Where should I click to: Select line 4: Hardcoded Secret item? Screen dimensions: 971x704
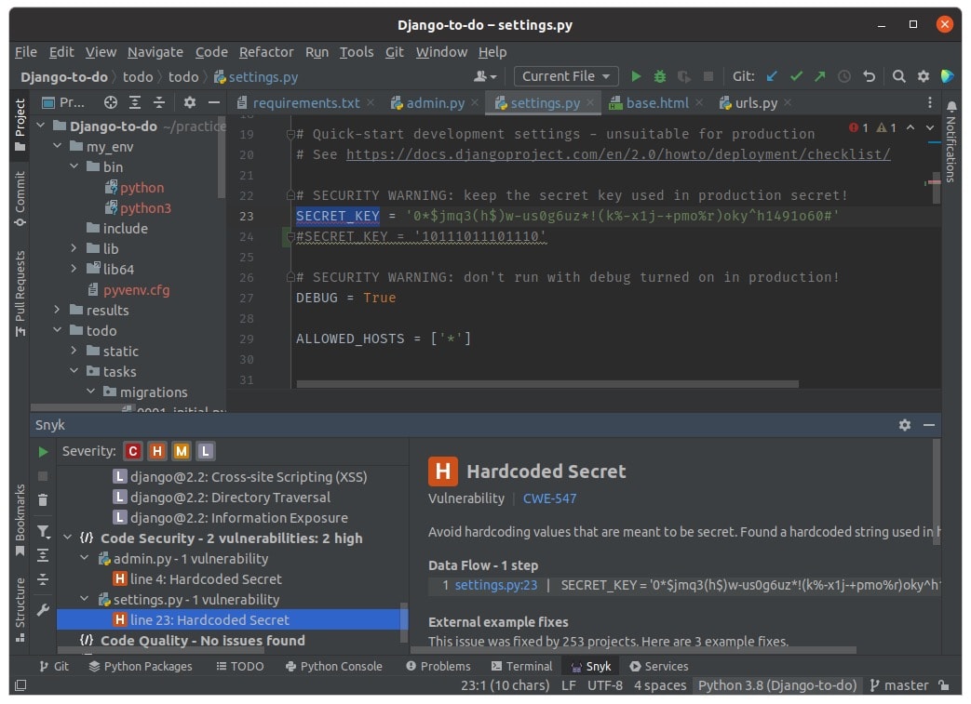tap(197, 579)
